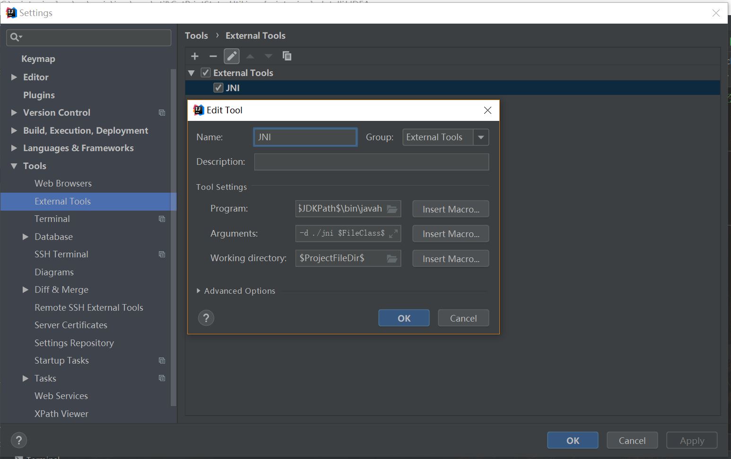Viewport: 731px width, 459px height.
Task: Click OK in Settings window
Action: pyautogui.click(x=573, y=440)
